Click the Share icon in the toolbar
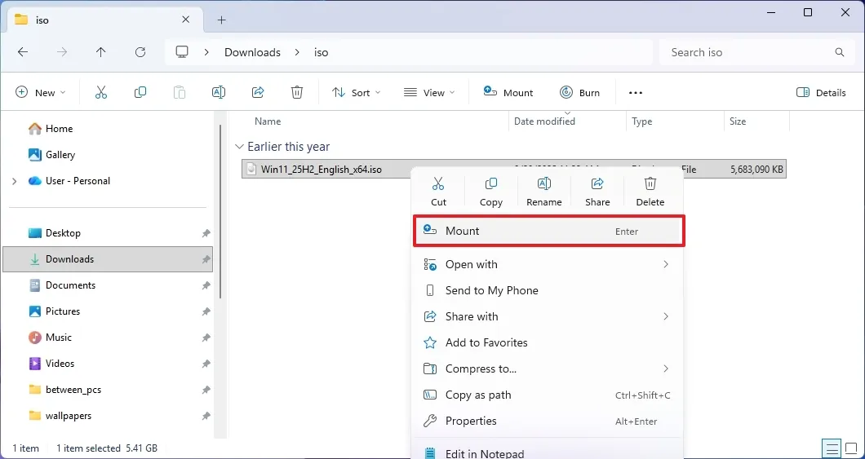The image size is (865, 459). [258, 93]
